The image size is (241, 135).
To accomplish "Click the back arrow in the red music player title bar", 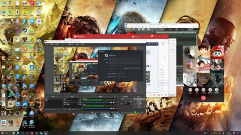I will (x=92, y=36).
